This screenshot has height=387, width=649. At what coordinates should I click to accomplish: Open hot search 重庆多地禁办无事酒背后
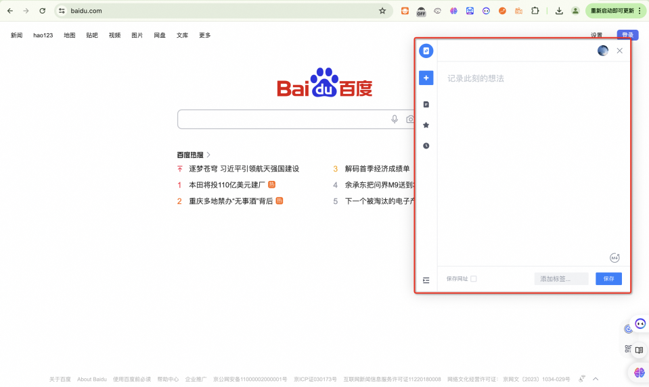(231, 201)
